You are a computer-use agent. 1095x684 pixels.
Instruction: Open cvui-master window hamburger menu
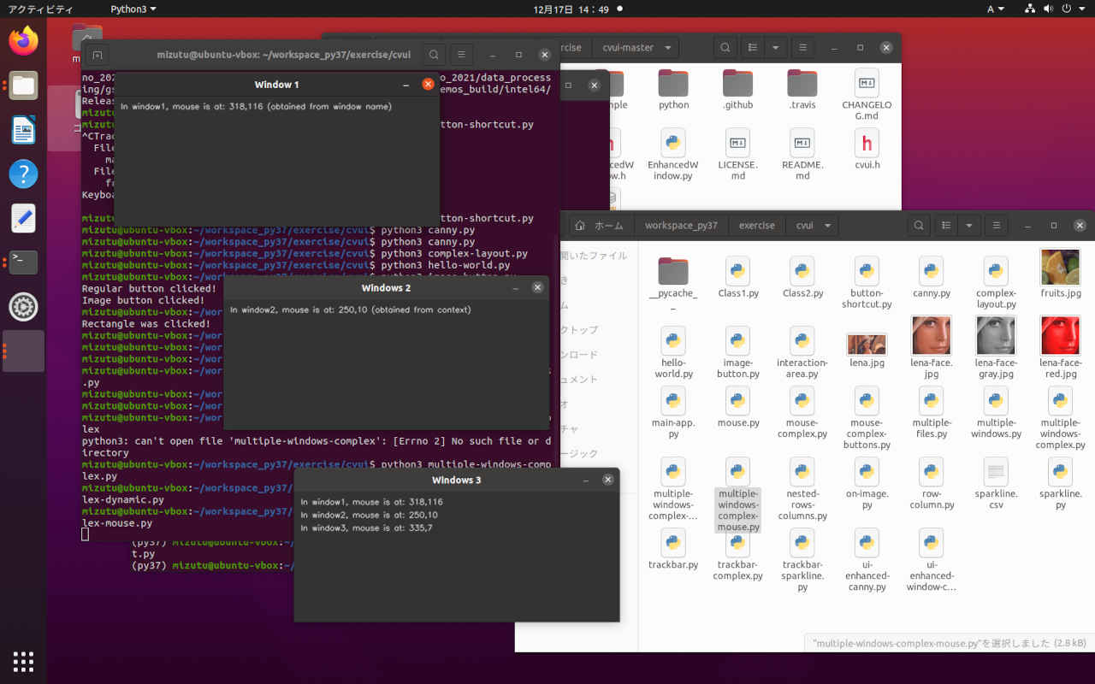(x=802, y=48)
